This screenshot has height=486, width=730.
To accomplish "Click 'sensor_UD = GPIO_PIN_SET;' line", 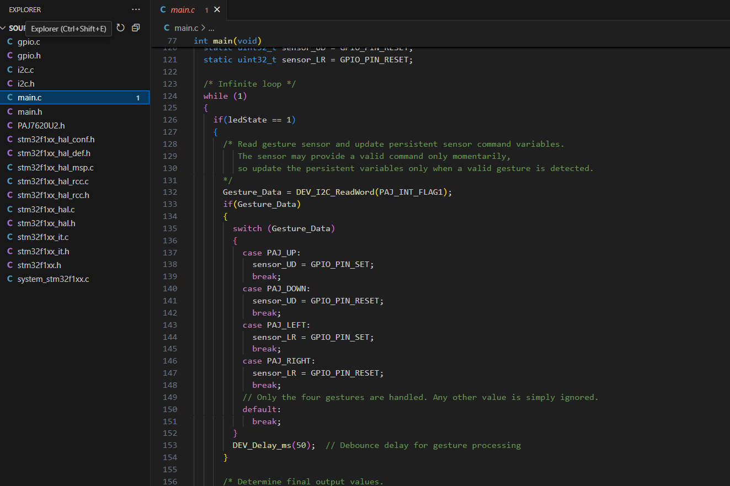I will (313, 264).
